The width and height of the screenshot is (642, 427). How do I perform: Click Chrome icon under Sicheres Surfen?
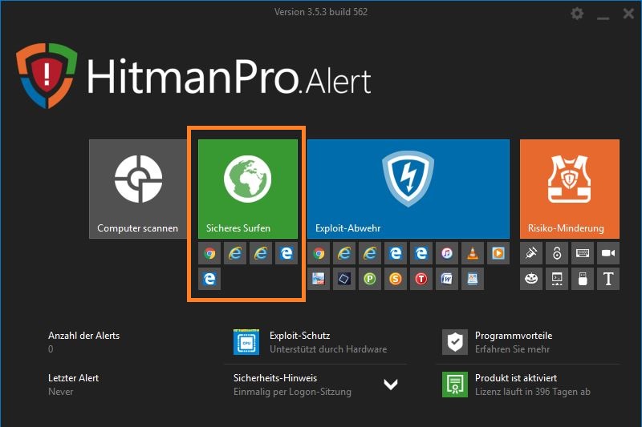(209, 253)
